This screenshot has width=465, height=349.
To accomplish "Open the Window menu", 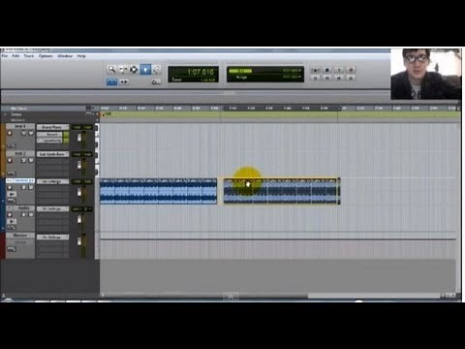I will 65,56.
